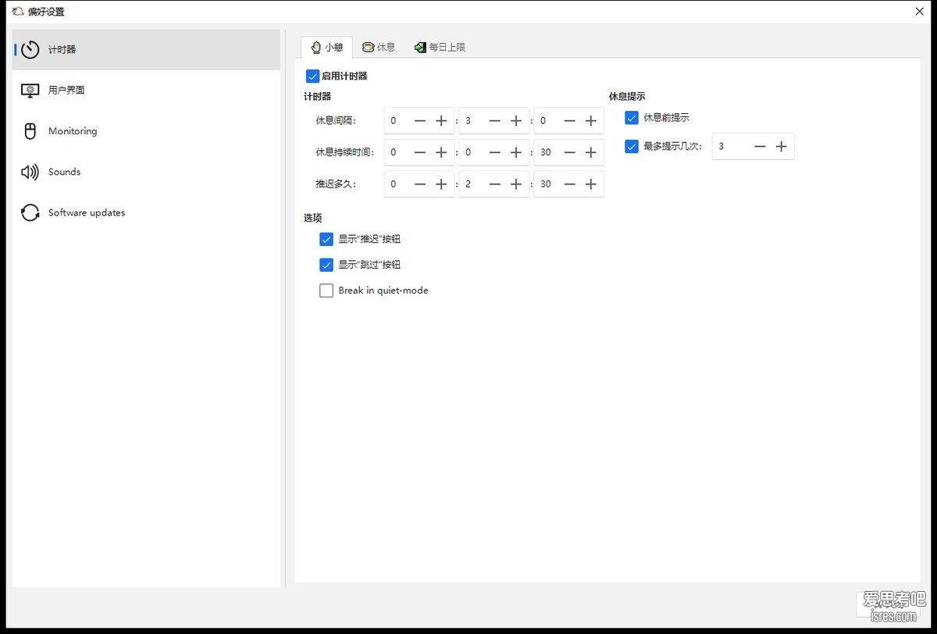
Task: Click the 休息持续时间 minutes value field
Action: [472, 152]
